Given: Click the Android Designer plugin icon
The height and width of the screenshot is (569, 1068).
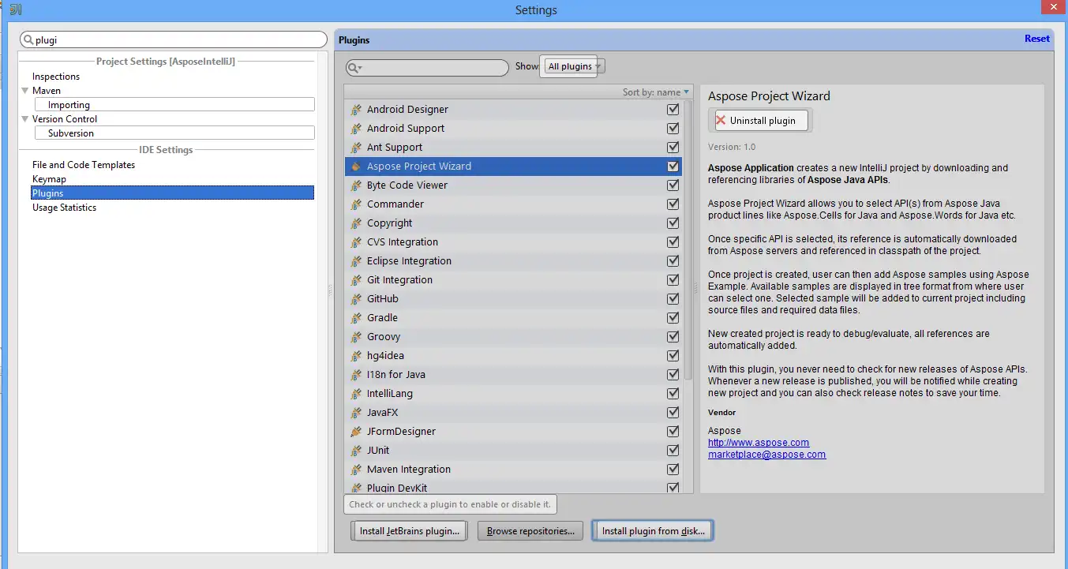Looking at the screenshot, I should click(x=356, y=110).
